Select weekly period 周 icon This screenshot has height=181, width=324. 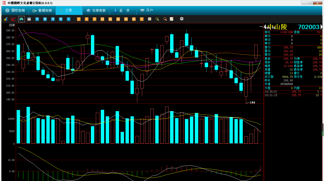point(45,19)
